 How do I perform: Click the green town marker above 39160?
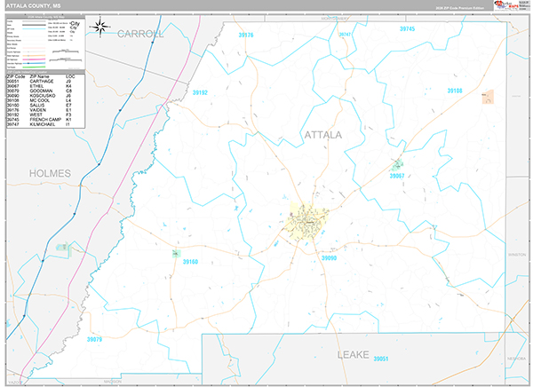[x=176, y=253]
